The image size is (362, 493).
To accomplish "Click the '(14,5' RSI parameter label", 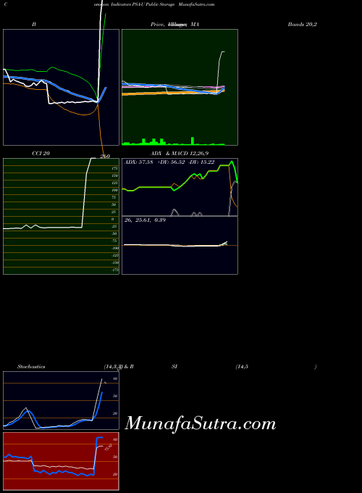I will click(242, 367).
